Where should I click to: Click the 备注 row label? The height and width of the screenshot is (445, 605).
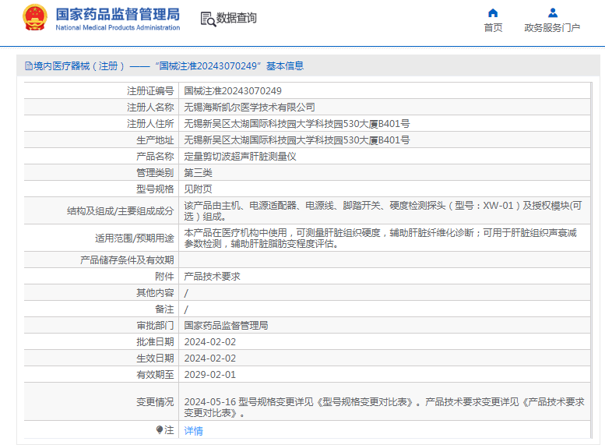[x=164, y=309]
